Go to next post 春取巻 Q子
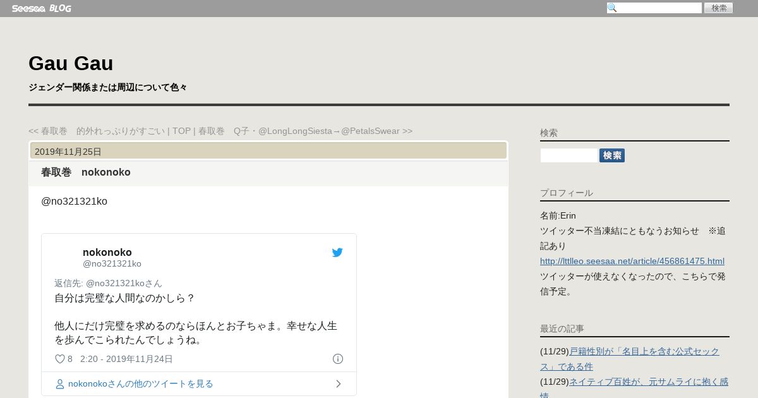 305,131
